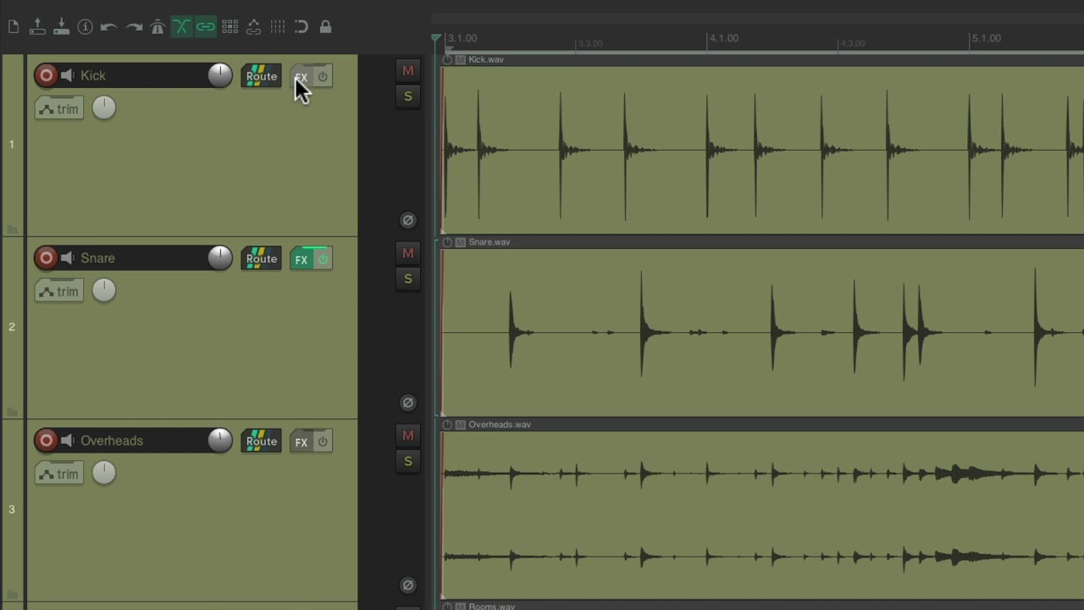
Task: Click the undo arrow in the toolbar
Action: point(108,27)
